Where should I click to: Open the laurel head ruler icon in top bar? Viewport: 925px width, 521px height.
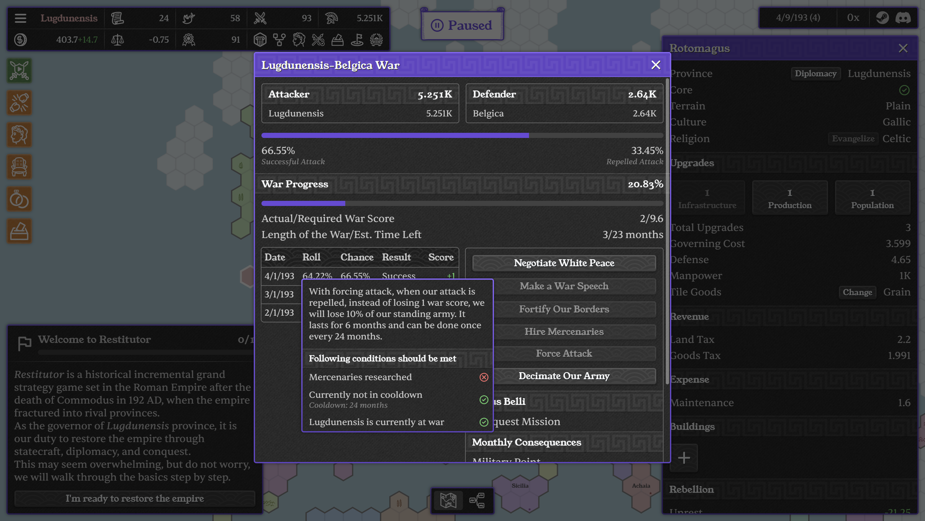[299, 40]
